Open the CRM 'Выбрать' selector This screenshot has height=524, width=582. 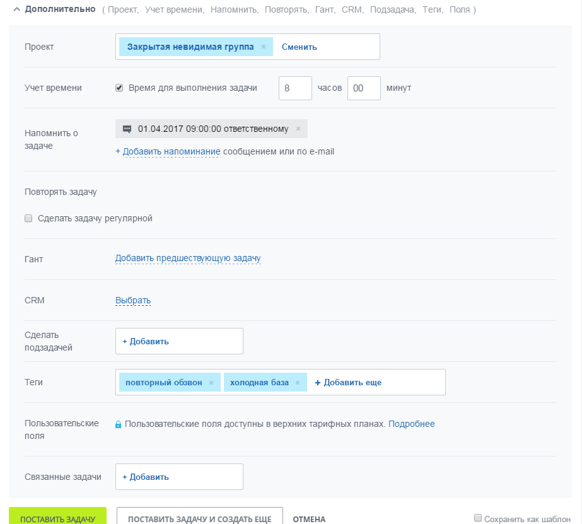[133, 300]
